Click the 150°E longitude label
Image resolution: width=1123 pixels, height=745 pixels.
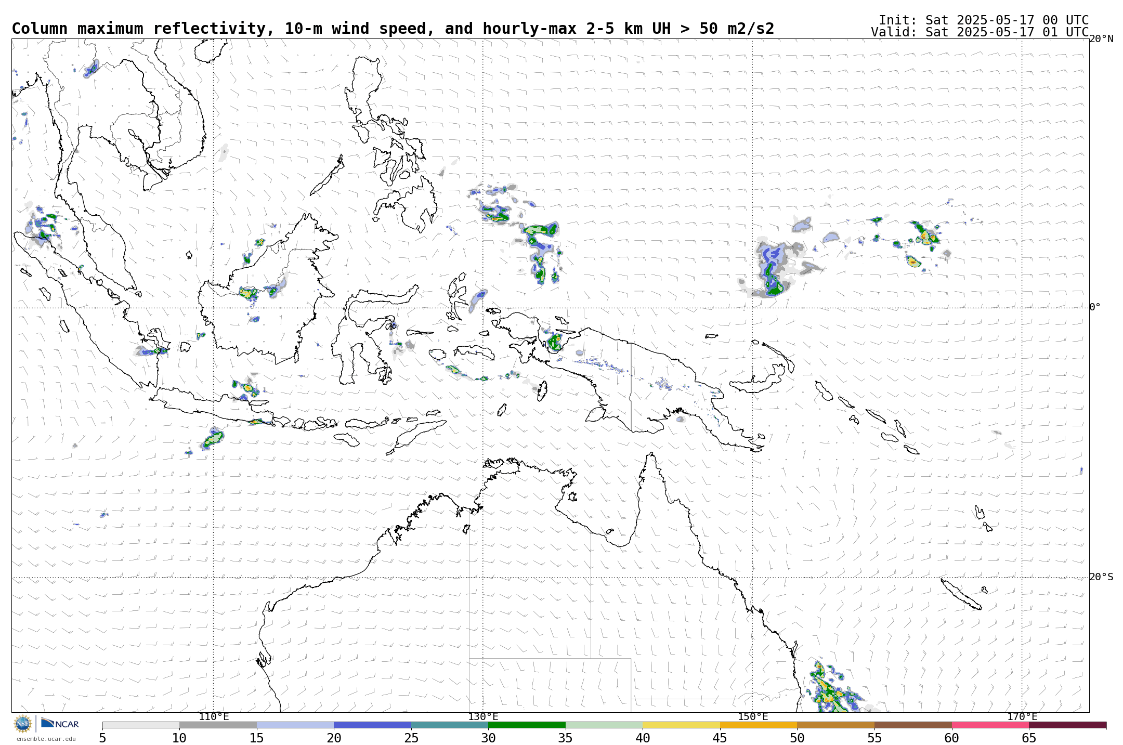(753, 717)
